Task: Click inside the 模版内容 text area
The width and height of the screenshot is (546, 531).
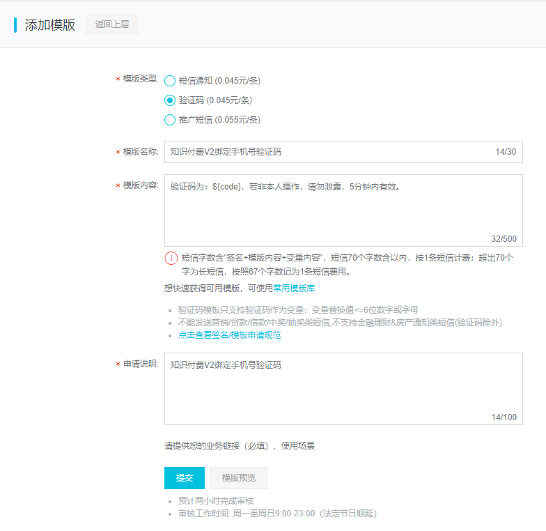Action: point(343,210)
